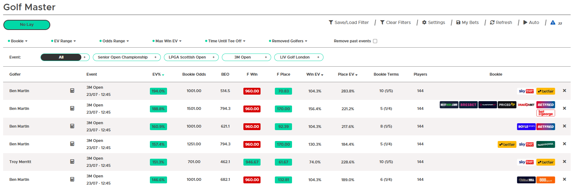Open the Time Until Tee Off dropdown
Screen dimensions: 574x188
point(225,41)
